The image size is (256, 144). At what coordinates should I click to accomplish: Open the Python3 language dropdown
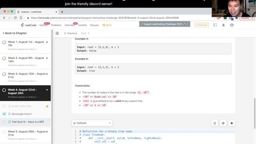tap(92, 123)
